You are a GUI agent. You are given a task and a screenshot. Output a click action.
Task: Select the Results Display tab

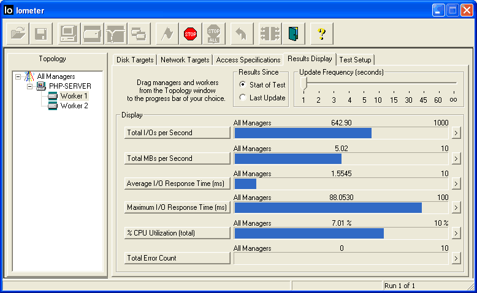coord(310,59)
